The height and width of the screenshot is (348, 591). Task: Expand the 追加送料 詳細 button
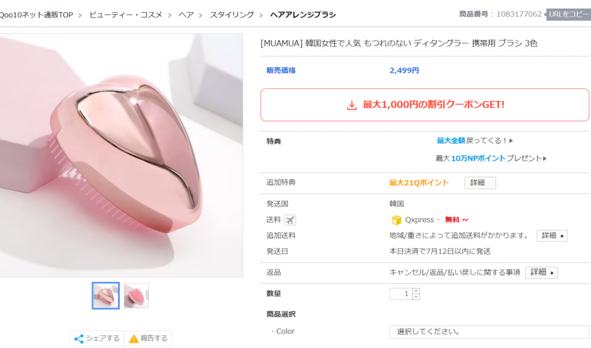click(552, 235)
